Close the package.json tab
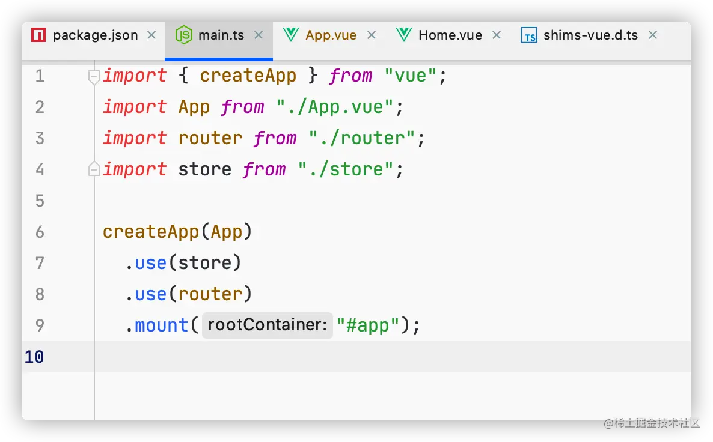This screenshot has width=713, height=442. pos(152,35)
